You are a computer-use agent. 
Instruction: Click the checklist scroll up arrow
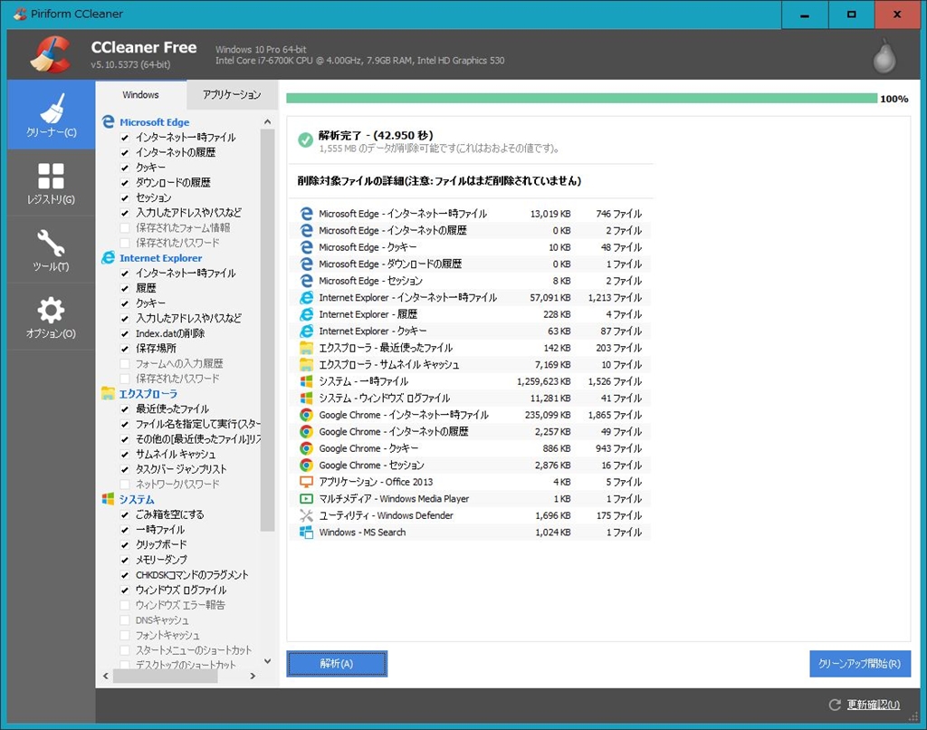point(267,122)
